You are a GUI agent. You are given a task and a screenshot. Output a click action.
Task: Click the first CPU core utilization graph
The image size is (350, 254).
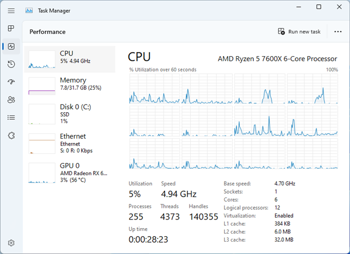click(154, 88)
